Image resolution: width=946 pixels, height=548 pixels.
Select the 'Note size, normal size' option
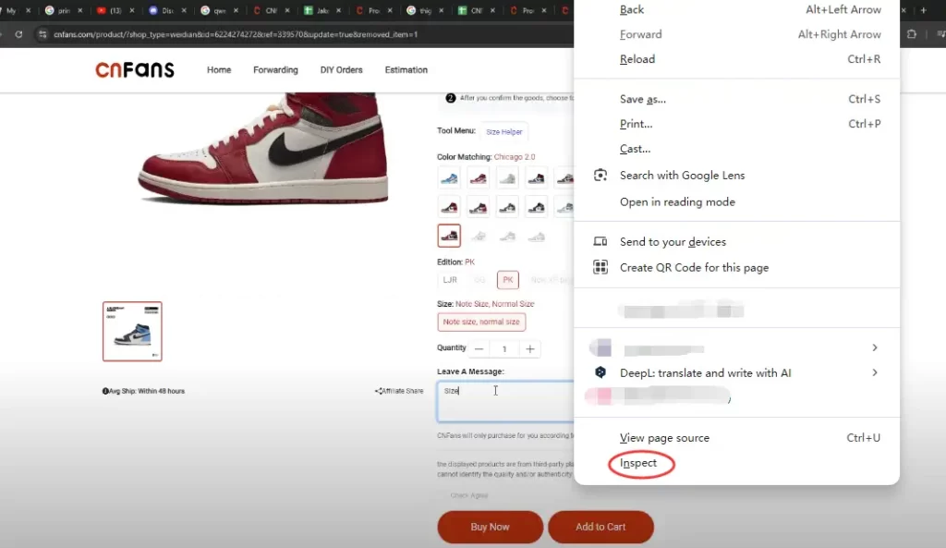click(481, 322)
